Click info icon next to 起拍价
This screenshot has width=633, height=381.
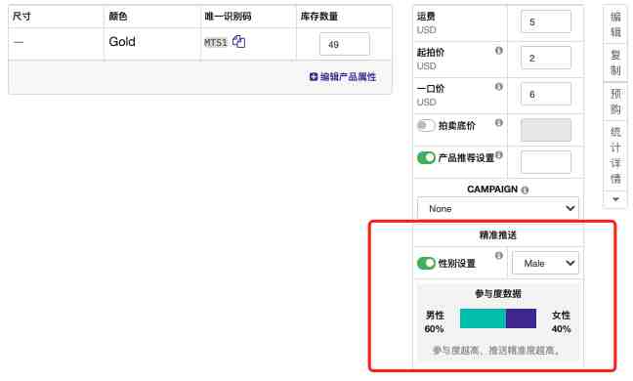click(x=499, y=51)
